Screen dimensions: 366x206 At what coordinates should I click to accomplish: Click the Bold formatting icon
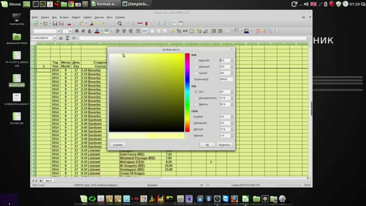tap(77, 31)
